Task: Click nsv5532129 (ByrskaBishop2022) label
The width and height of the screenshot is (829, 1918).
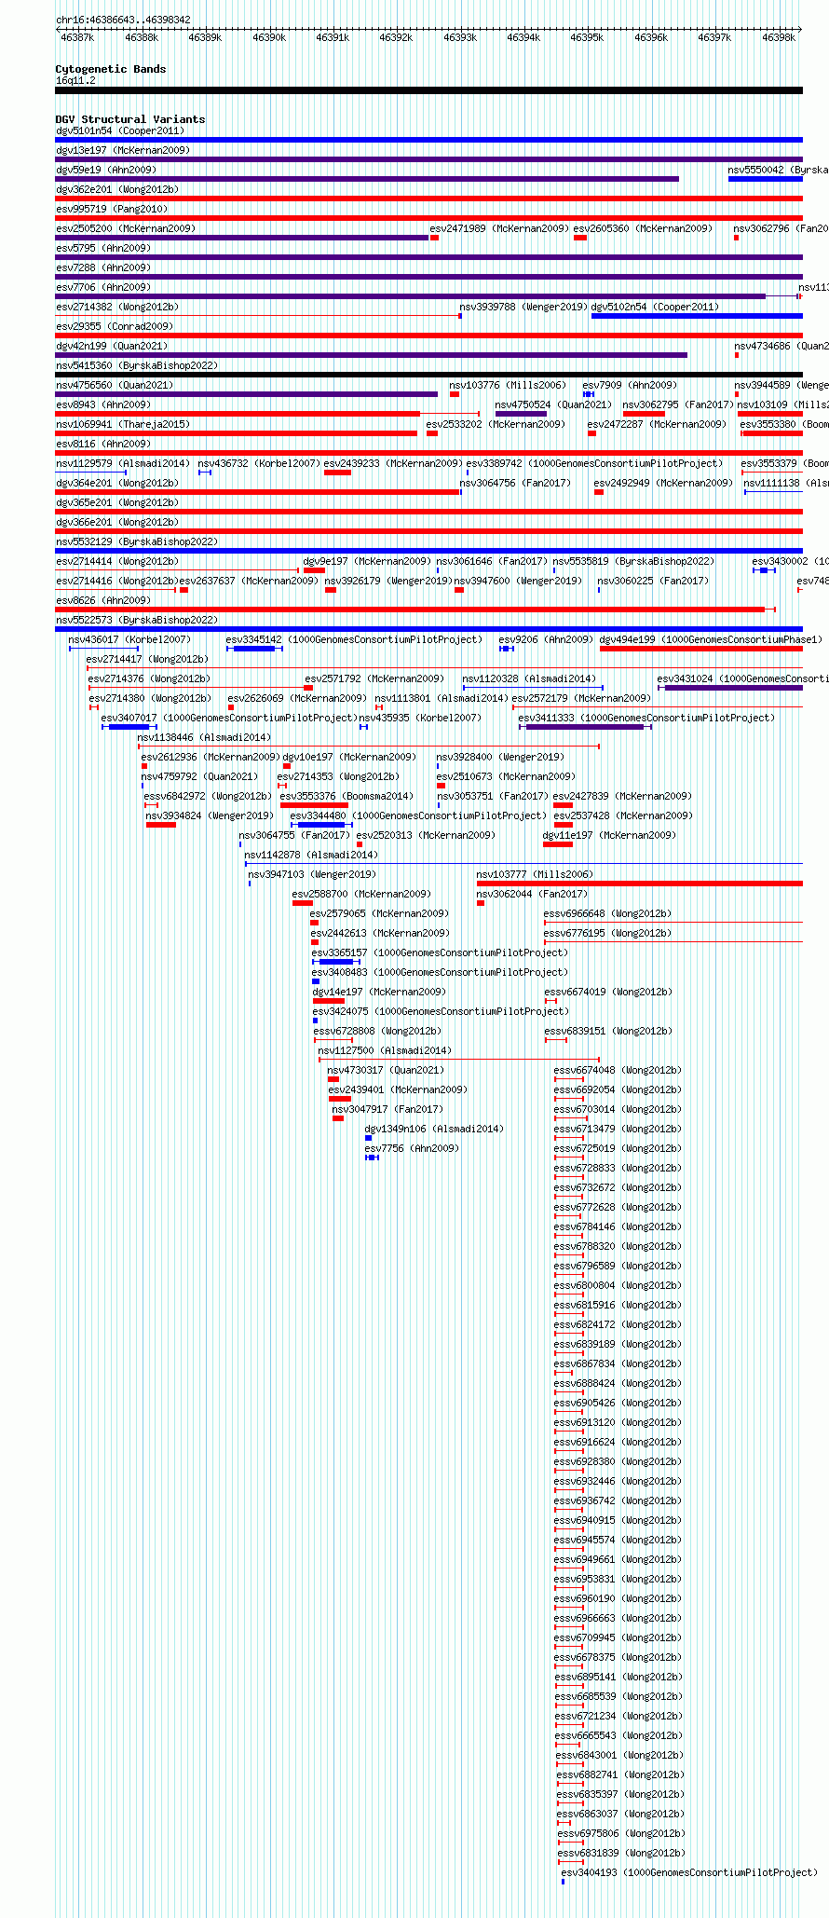Action: 137,541
